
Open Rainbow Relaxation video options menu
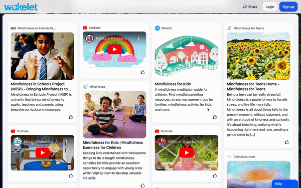click(x=138, y=39)
